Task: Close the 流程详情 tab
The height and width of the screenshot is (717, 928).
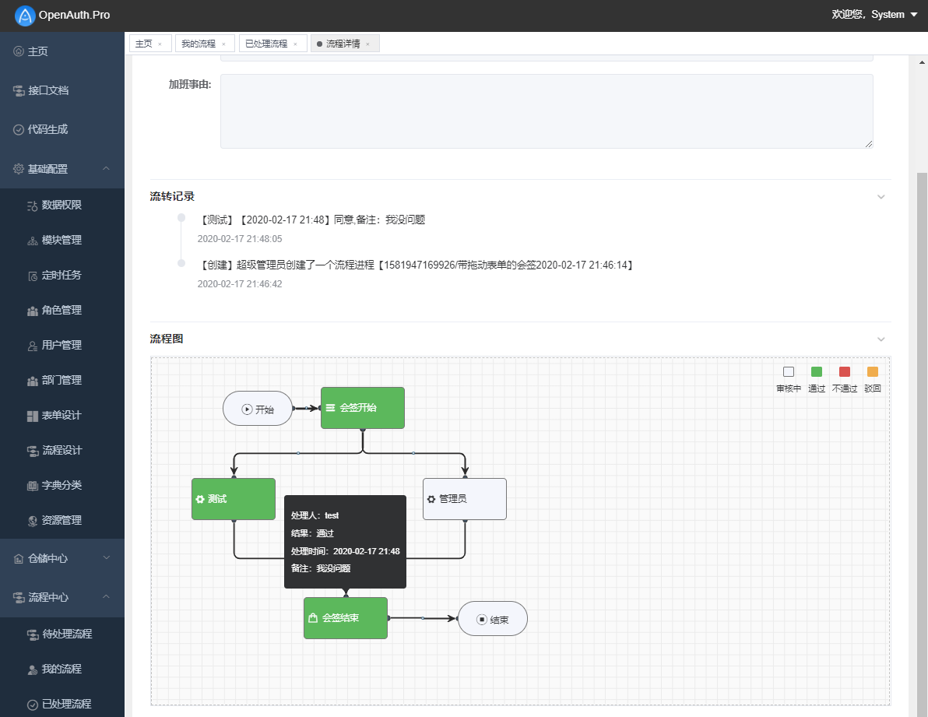Action: (x=367, y=44)
